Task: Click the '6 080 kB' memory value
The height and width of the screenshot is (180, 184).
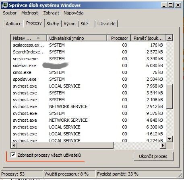Action: click(x=155, y=65)
